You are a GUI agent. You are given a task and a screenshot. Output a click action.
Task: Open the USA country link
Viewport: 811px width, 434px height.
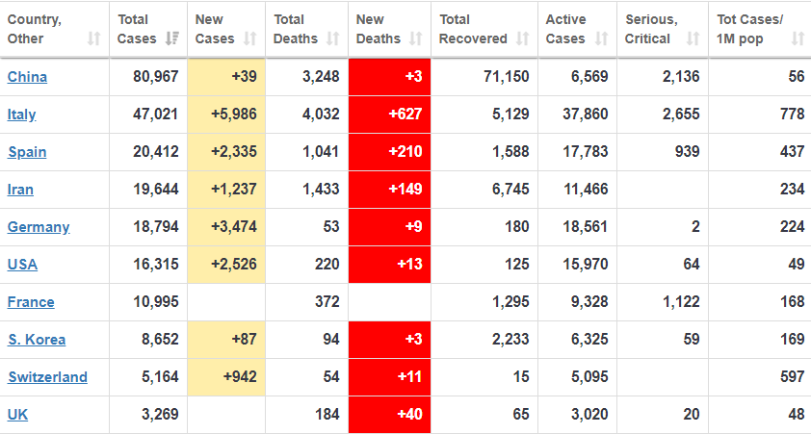(23, 265)
